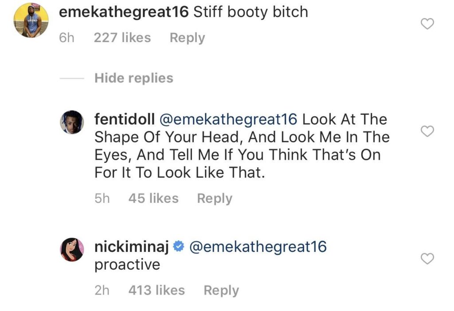The width and height of the screenshot is (454, 311).
Task: Reply to nickiminaj's comment
Action: pyautogui.click(x=221, y=290)
